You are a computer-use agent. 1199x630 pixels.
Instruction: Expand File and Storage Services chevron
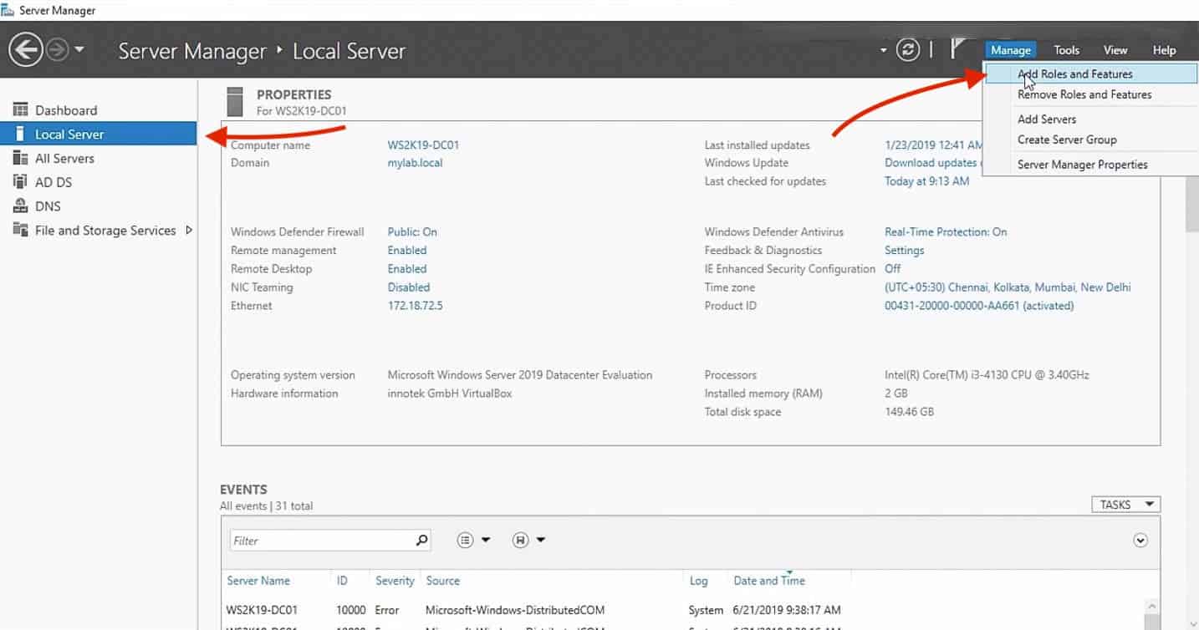[x=188, y=230]
